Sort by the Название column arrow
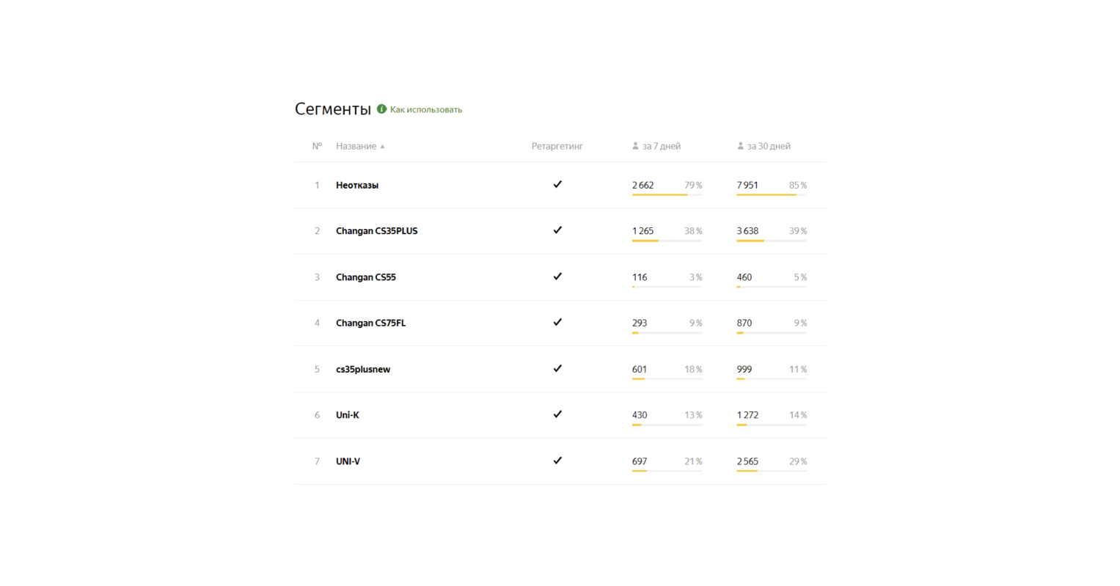This screenshot has height=586, width=1120. pyautogui.click(x=382, y=147)
